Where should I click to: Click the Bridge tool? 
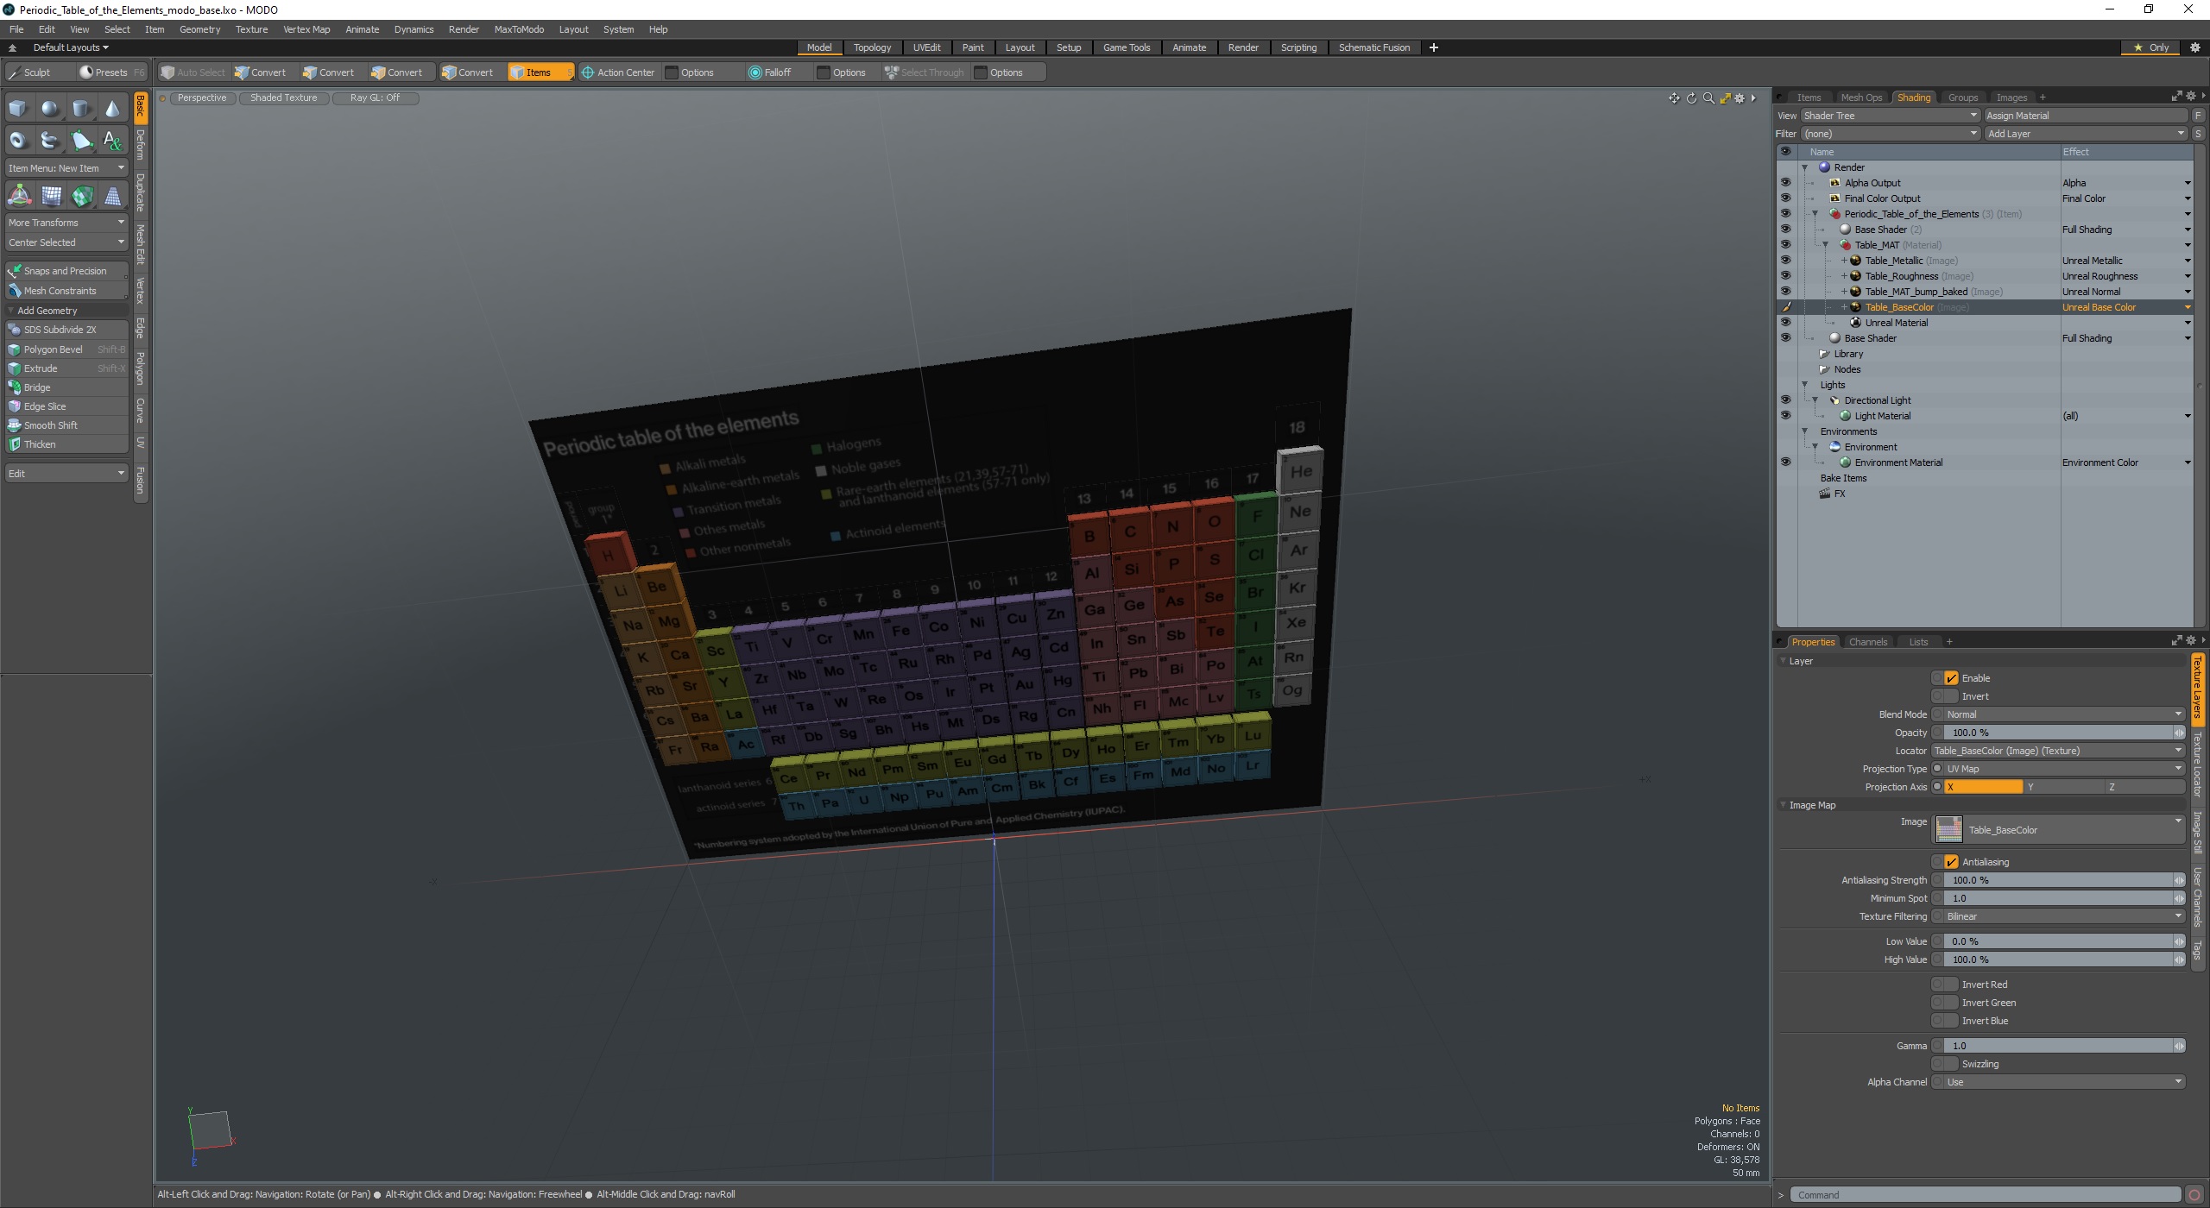click(x=66, y=387)
